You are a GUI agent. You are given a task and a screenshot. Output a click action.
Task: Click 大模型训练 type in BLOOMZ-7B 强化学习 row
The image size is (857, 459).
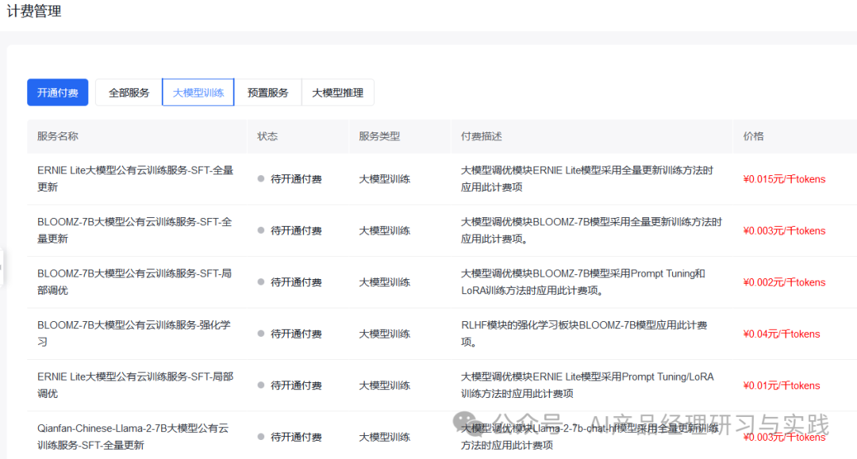pyautogui.click(x=384, y=334)
